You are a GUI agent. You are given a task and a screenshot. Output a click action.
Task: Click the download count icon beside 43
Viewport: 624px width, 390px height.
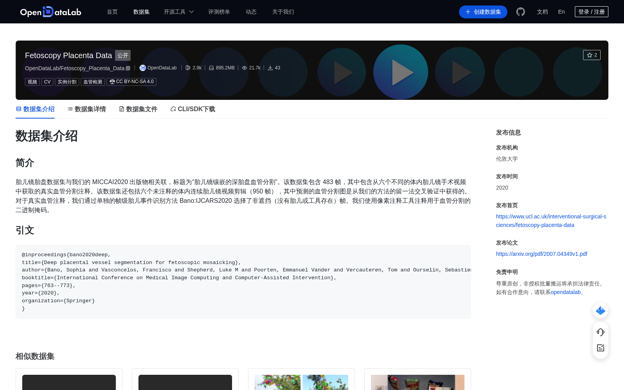tap(270, 68)
